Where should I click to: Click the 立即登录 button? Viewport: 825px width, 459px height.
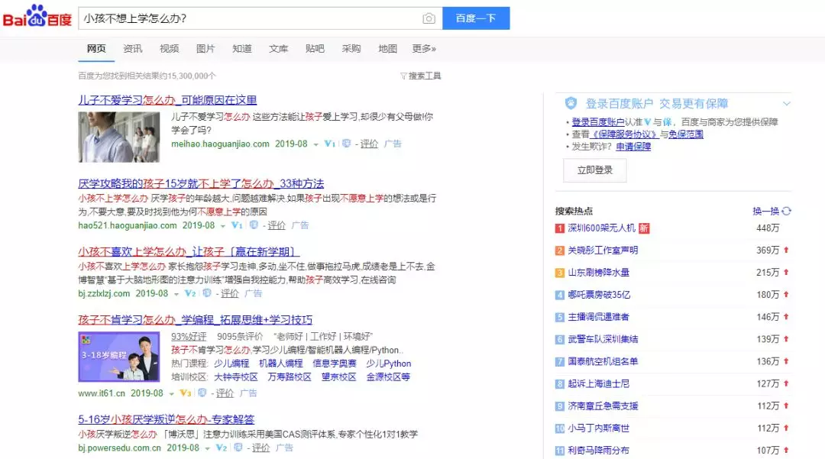click(594, 170)
